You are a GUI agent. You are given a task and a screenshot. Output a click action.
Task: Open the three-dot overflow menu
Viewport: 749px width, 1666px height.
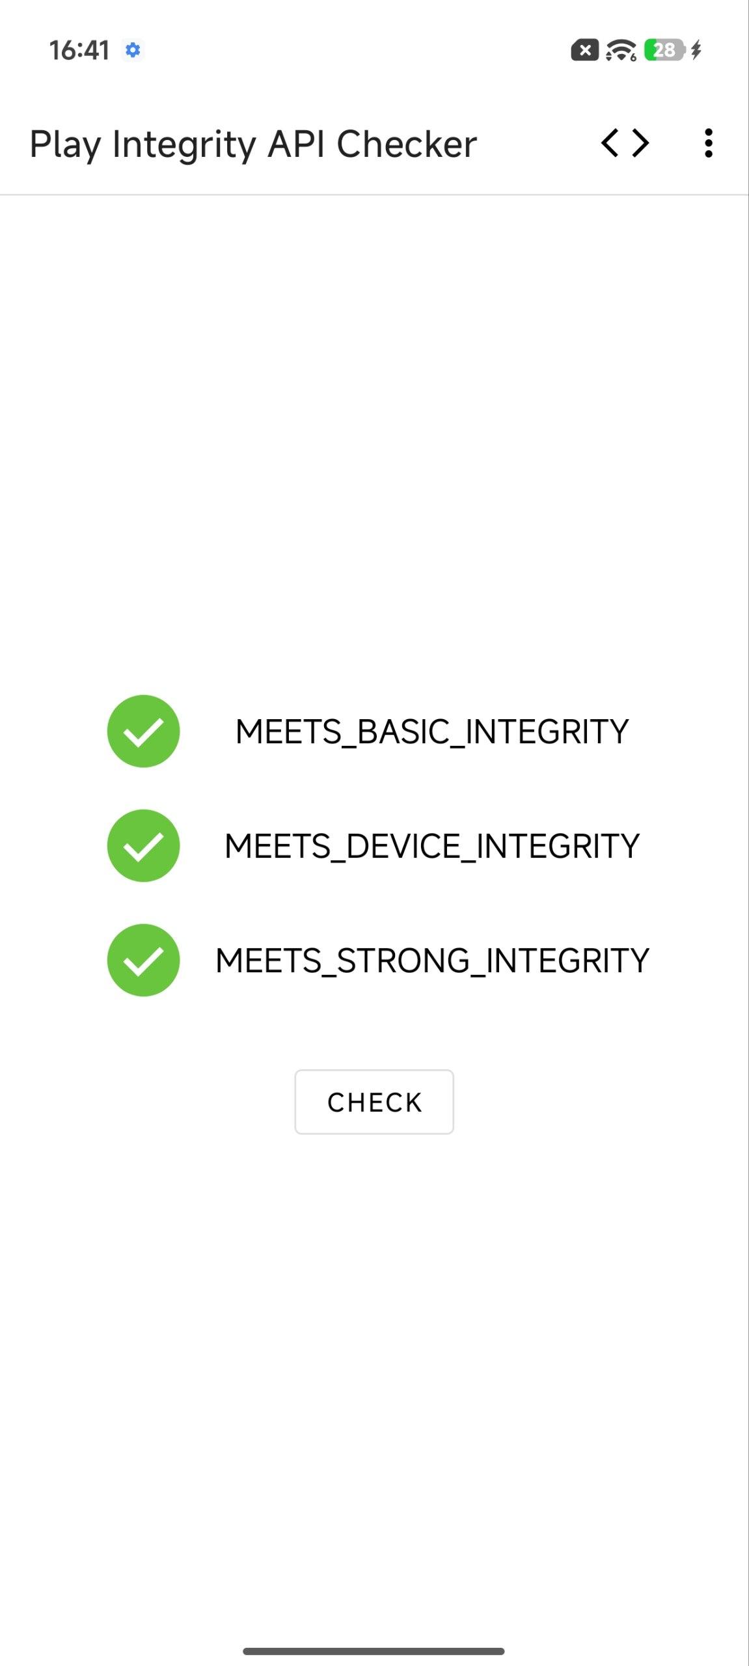tap(708, 143)
